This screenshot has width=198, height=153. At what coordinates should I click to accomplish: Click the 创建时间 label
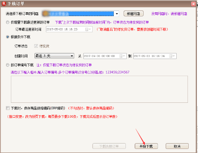tap(21, 56)
